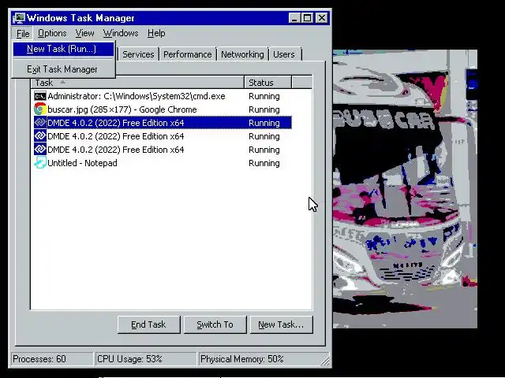
Task: Click the Google Chrome icon for buscar.jpg
Action: (40, 109)
